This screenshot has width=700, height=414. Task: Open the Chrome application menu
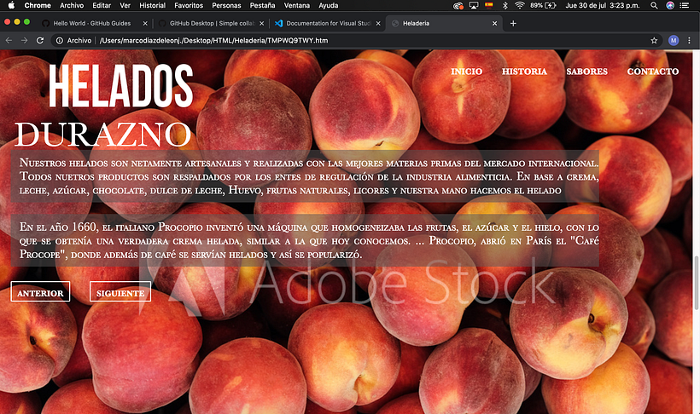38,5
